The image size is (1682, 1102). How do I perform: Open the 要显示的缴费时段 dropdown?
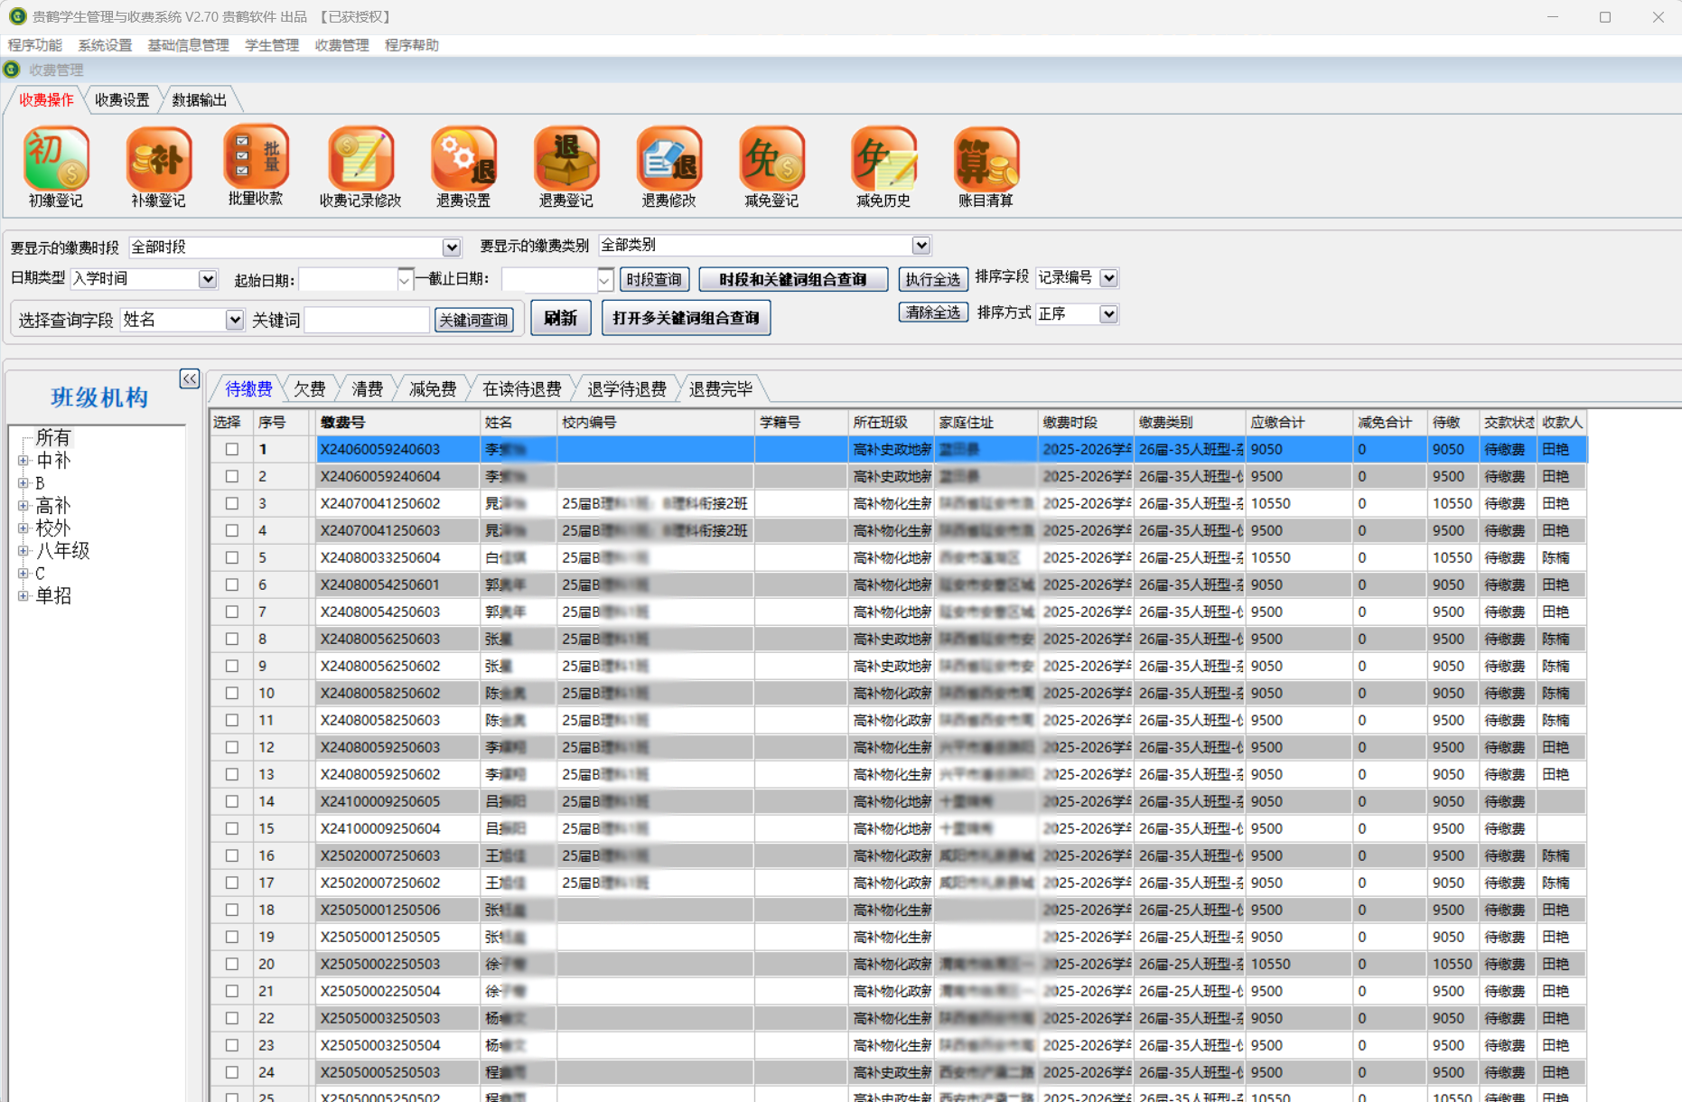[451, 247]
